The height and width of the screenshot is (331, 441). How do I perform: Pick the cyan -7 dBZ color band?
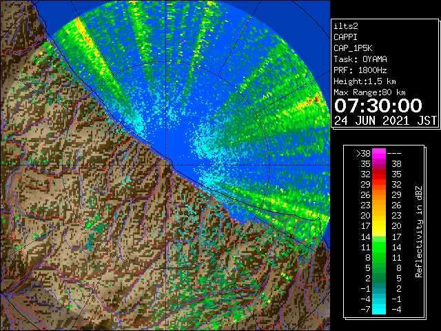[x=379, y=310]
